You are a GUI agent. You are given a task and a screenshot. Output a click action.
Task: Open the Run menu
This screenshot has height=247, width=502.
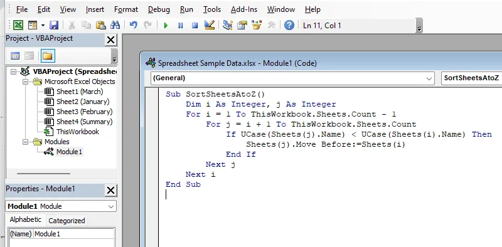coord(186,9)
